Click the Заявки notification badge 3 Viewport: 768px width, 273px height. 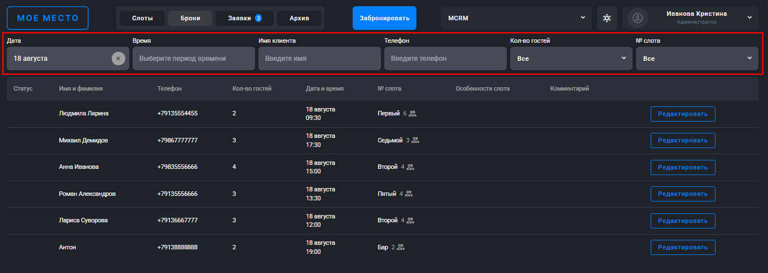[258, 18]
